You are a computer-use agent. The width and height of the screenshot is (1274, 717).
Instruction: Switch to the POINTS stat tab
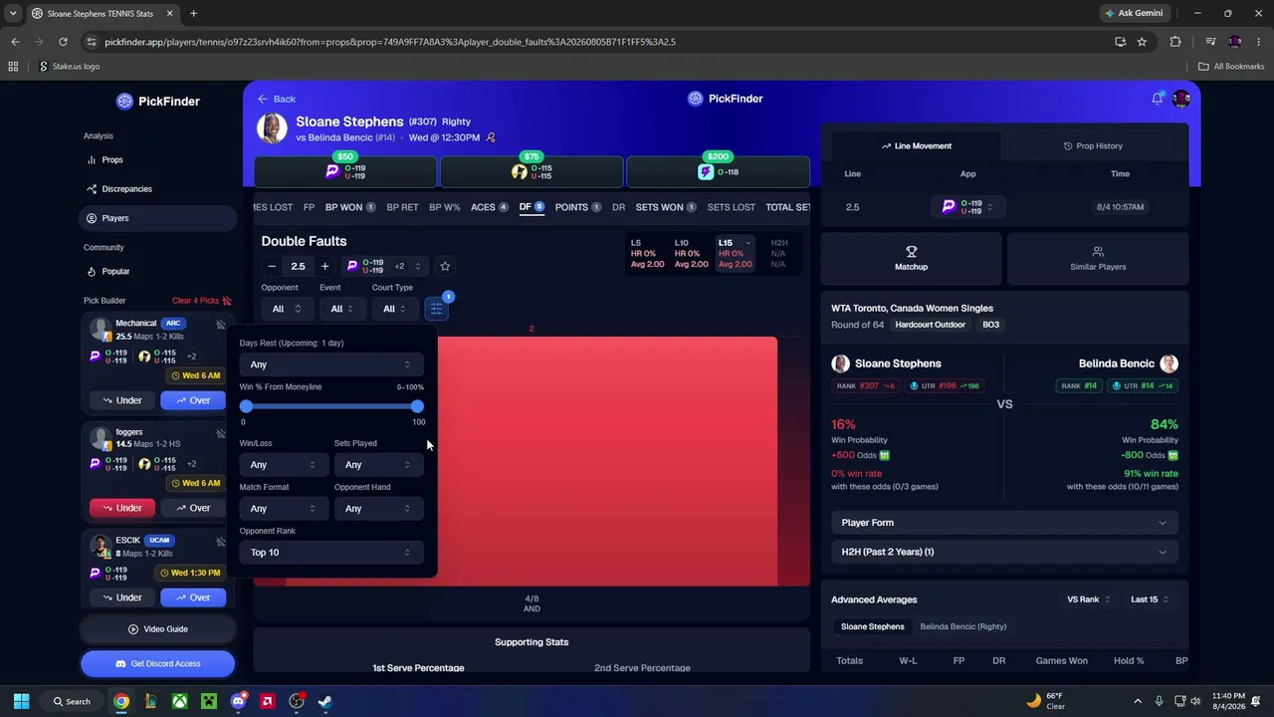[x=577, y=207]
